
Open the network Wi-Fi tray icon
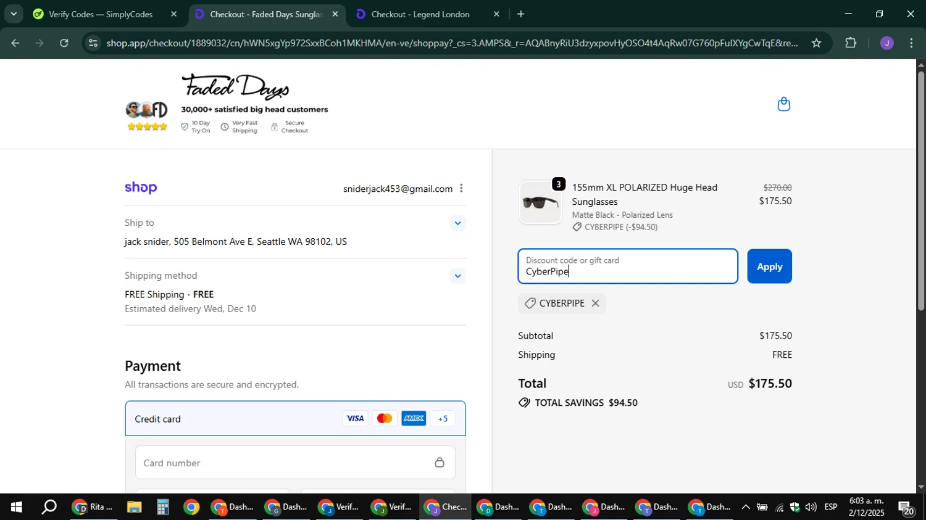coord(778,508)
